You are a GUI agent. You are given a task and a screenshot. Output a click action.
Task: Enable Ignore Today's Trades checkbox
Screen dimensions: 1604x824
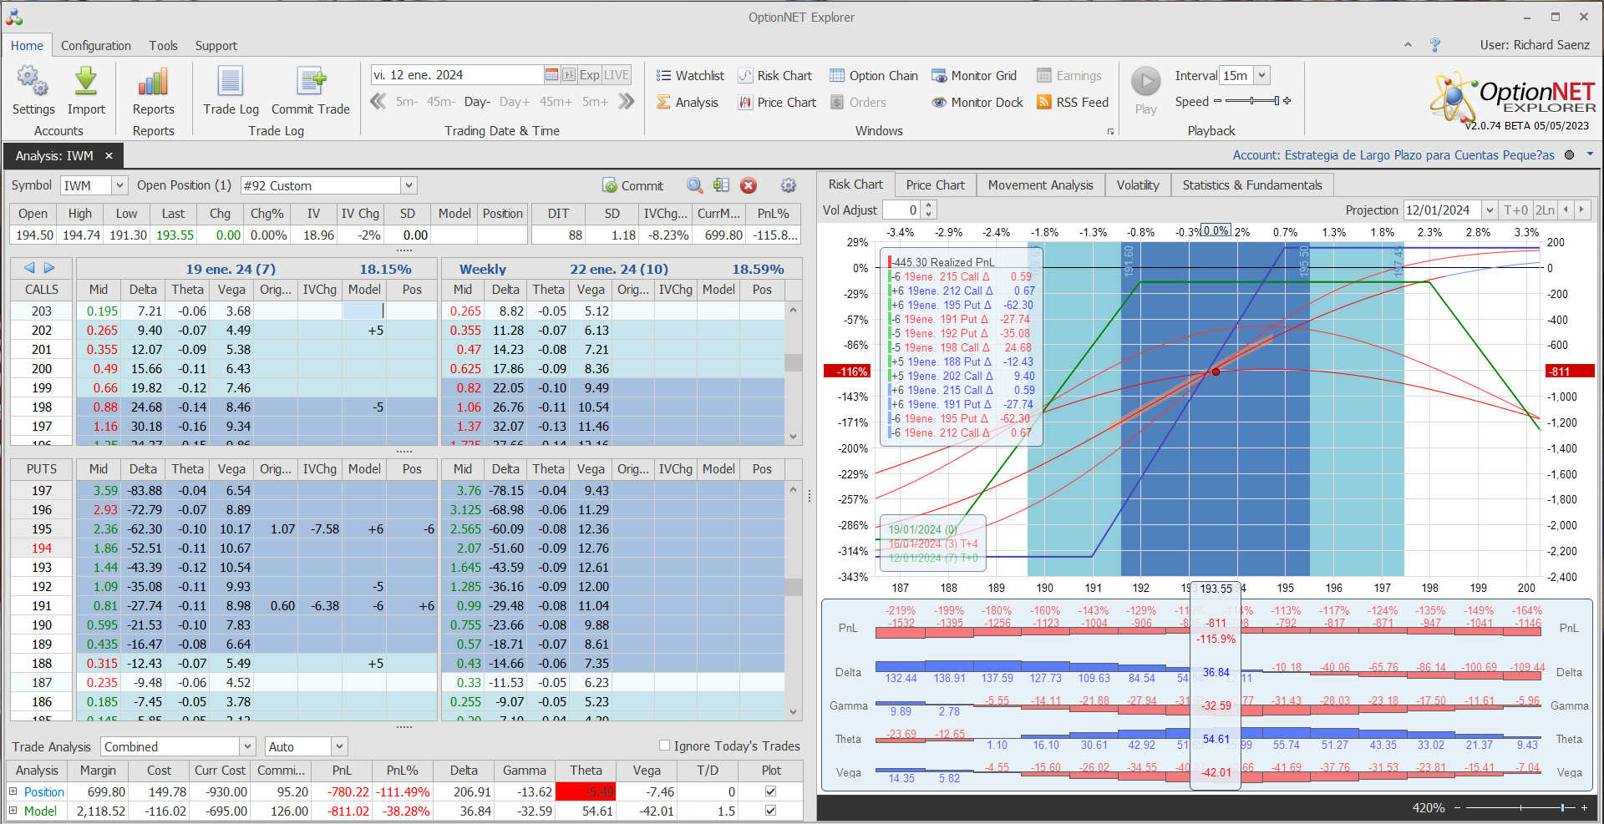pos(665,746)
